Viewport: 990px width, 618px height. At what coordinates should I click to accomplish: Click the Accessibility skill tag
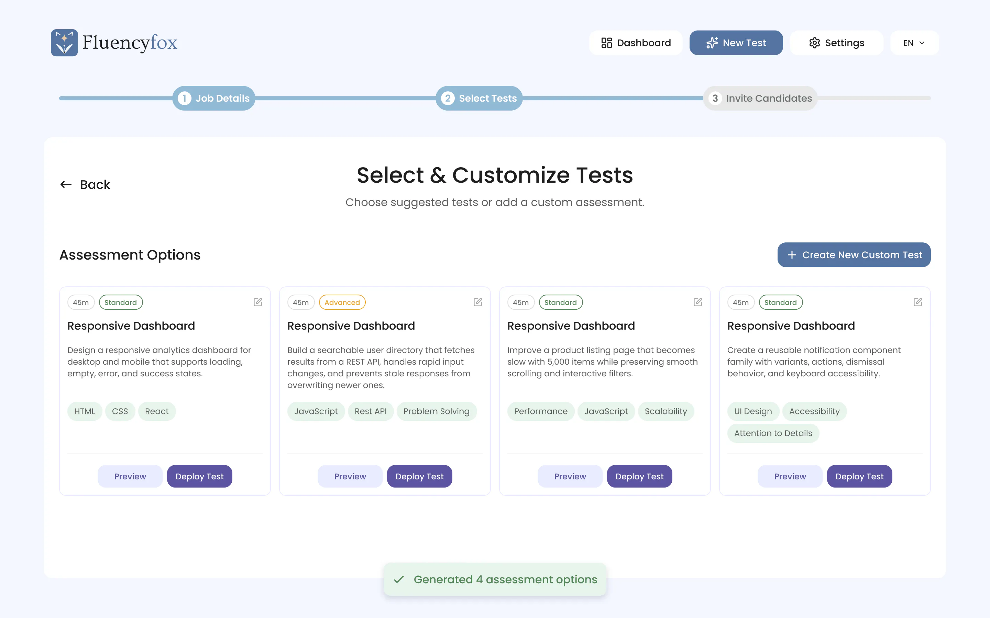coord(814,411)
